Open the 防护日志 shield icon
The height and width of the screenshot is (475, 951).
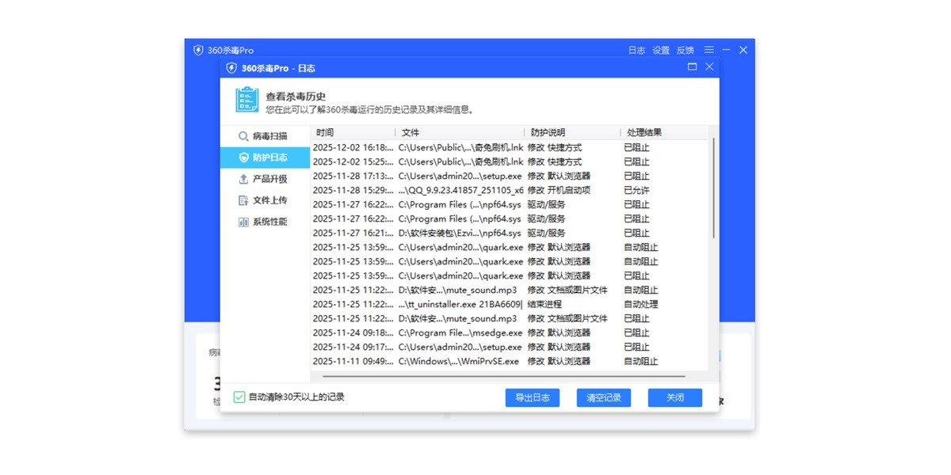(244, 157)
